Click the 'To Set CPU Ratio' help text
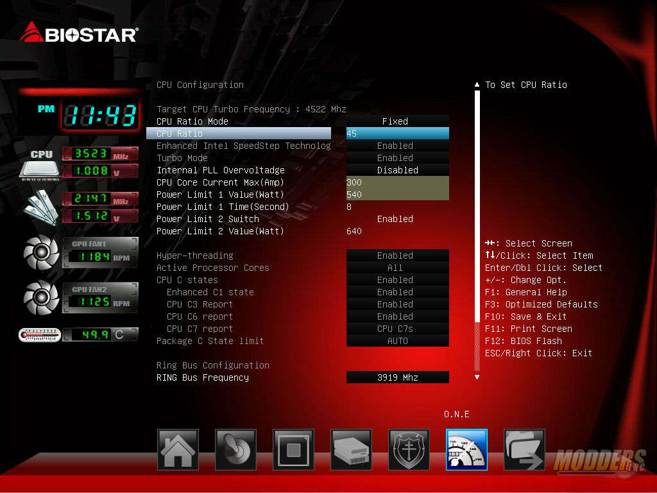 click(526, 85)
